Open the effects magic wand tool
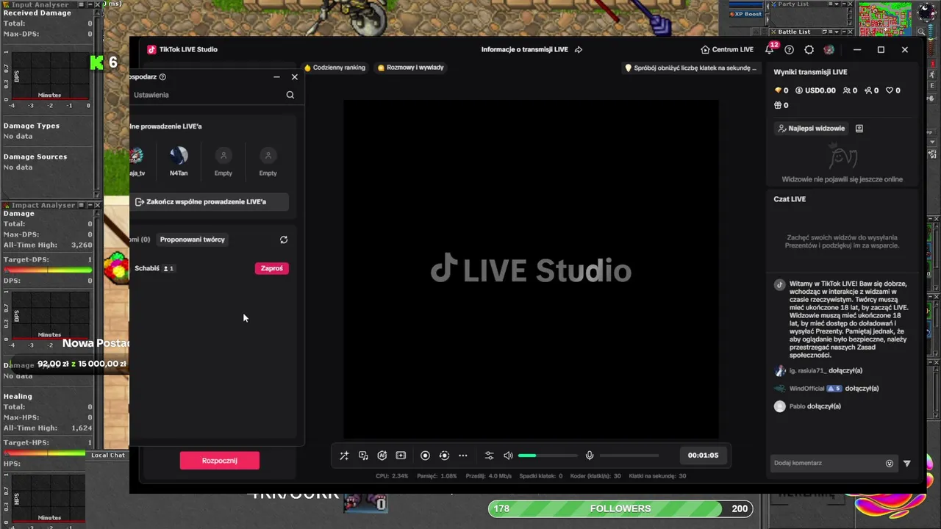This screenshot has height=529, width=941. [x=344, y=456]
